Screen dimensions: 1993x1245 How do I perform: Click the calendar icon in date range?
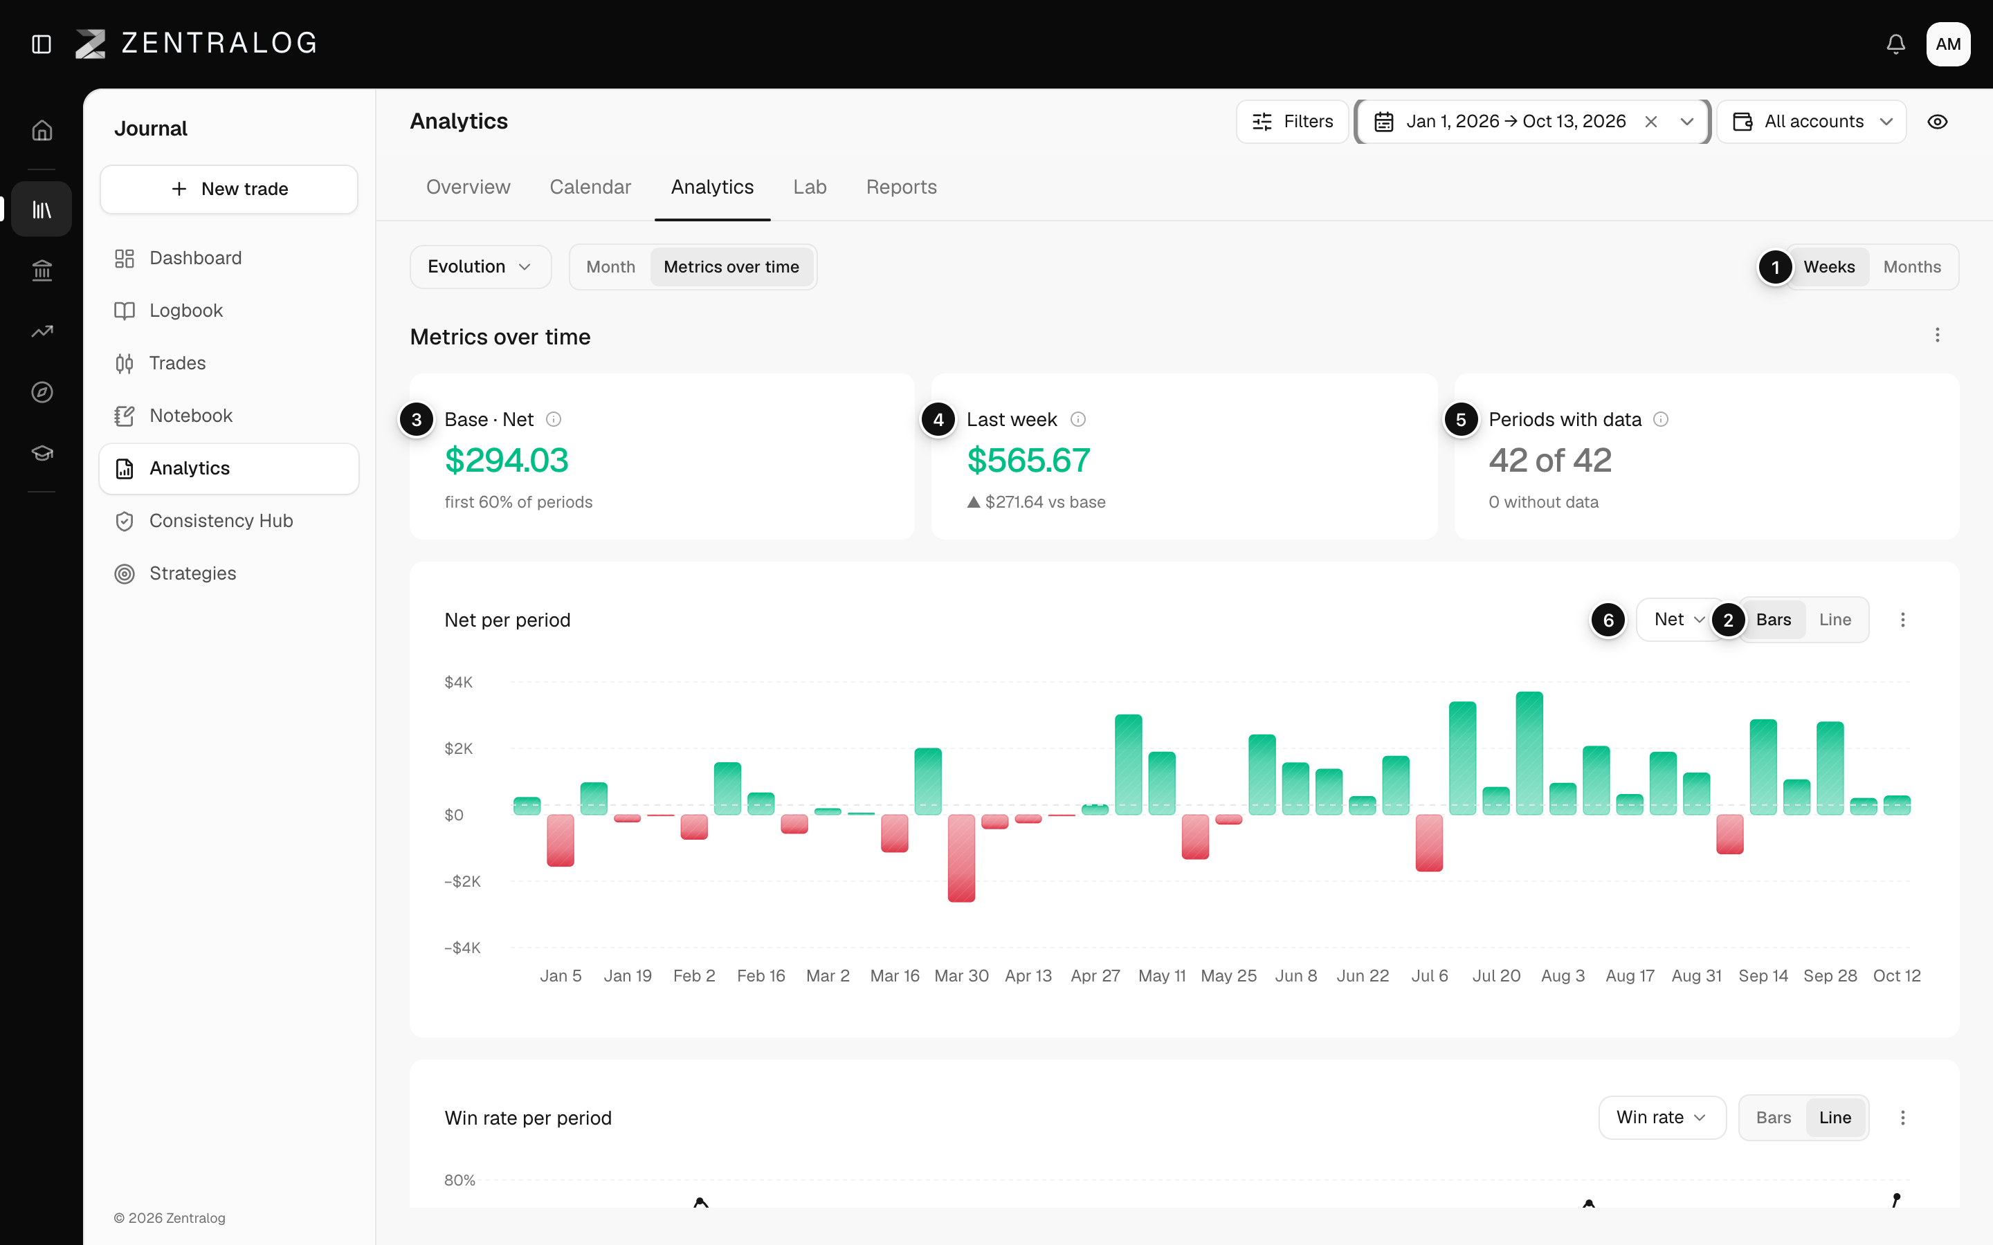[1383, 122]
